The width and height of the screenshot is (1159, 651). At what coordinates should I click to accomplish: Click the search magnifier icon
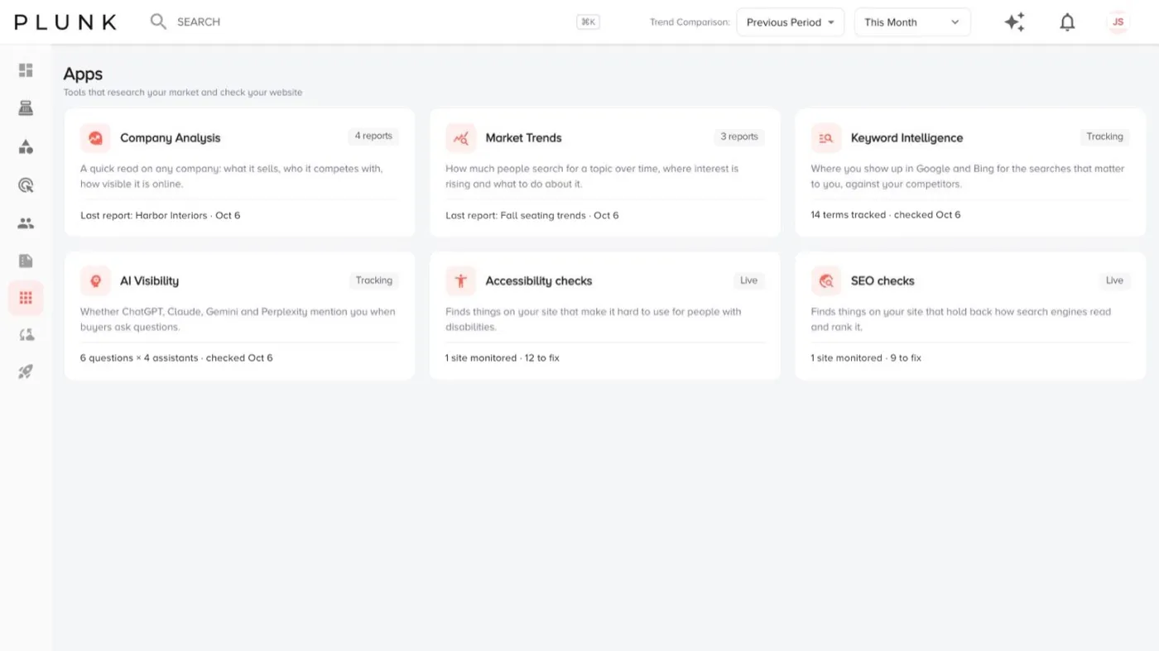coord(158,22)
